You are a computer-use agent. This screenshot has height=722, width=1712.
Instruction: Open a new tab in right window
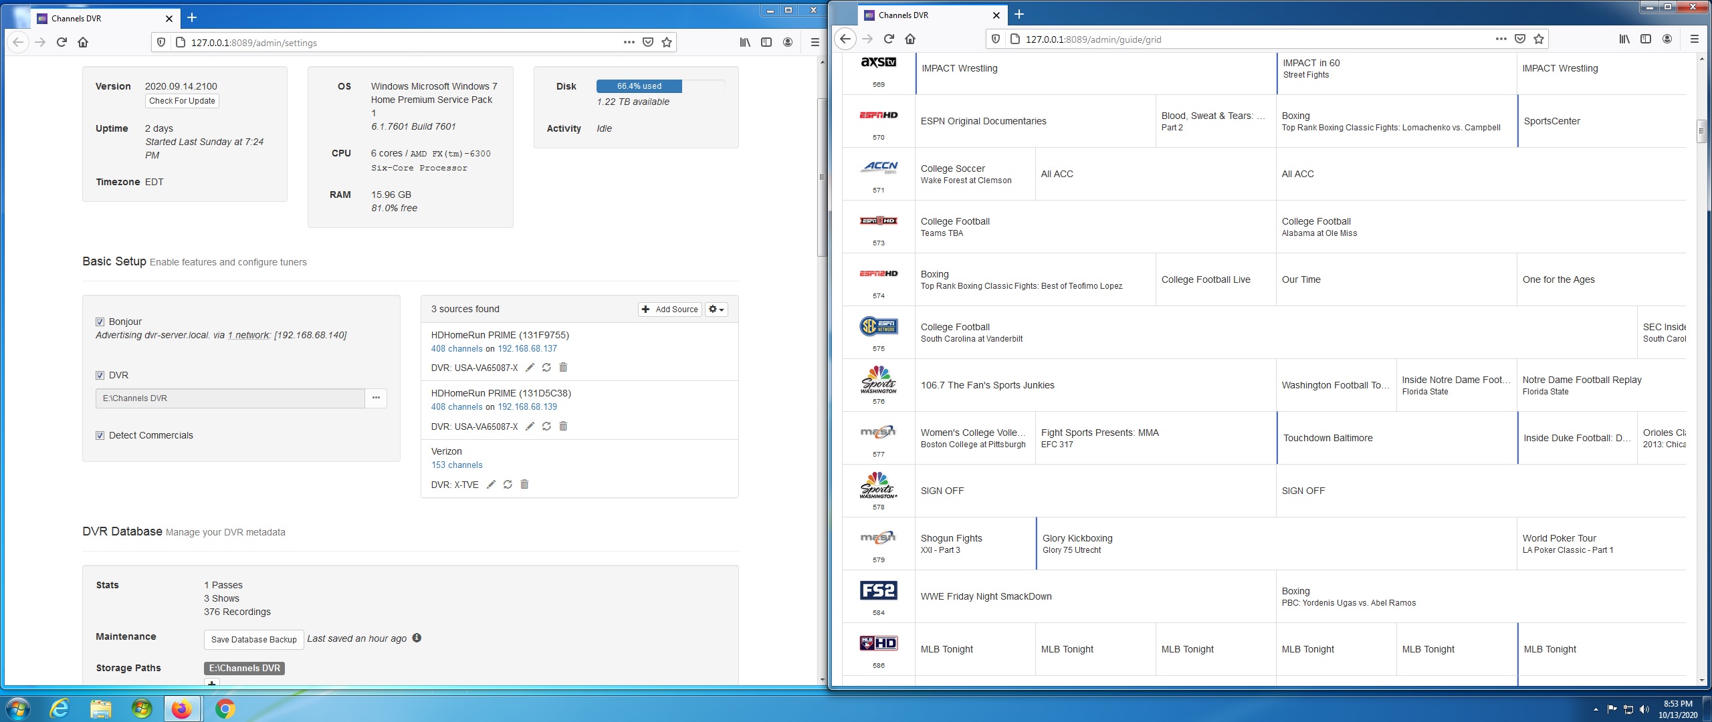tap(1019, 15)
